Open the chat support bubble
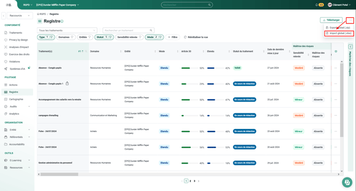This screenshot has height=191, width=356. [x=347, y=182]
